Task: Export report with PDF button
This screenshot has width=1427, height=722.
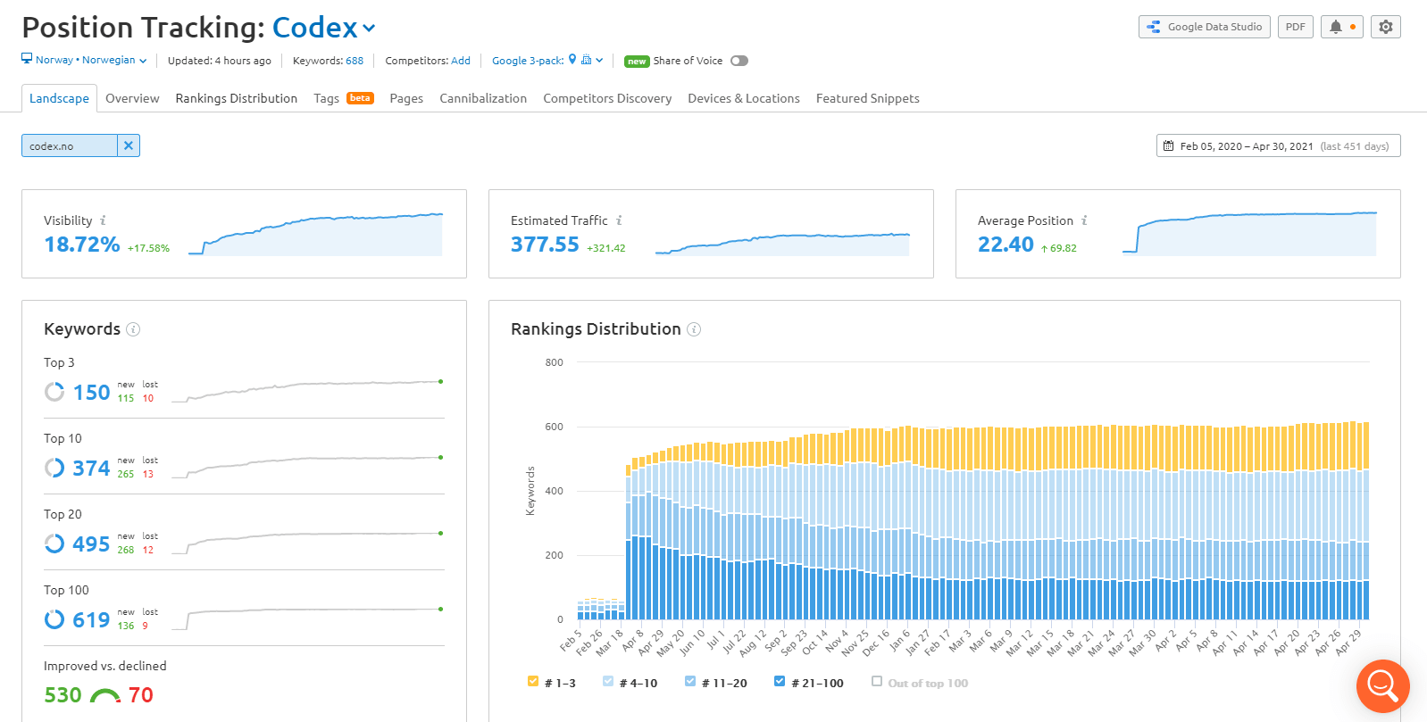Action: tap(1295, 27)
